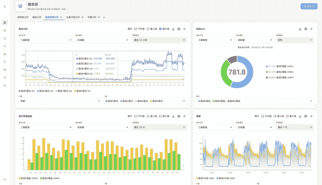322x185 pixels.
Task: Enable 最大值 checkbox in 電壓 panel
Action: pos(287,116)
